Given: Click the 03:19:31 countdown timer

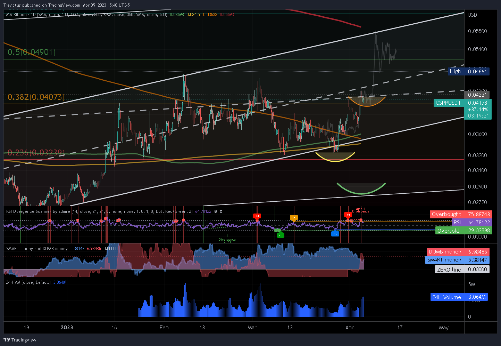Looking at the screenshot, I should (478, 116).
